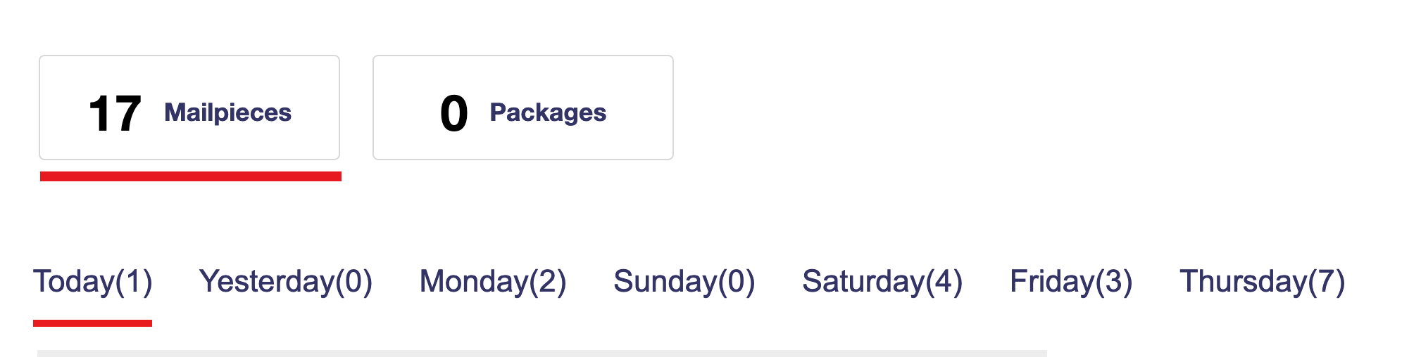The image size is (1421, 357).
Task: Show mail from Monday(2)
Action: point(493,282)
